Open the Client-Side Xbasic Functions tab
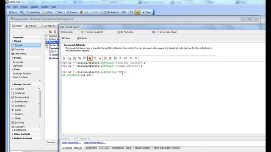This screenshot has height=152, width=271. click(166, 148)
